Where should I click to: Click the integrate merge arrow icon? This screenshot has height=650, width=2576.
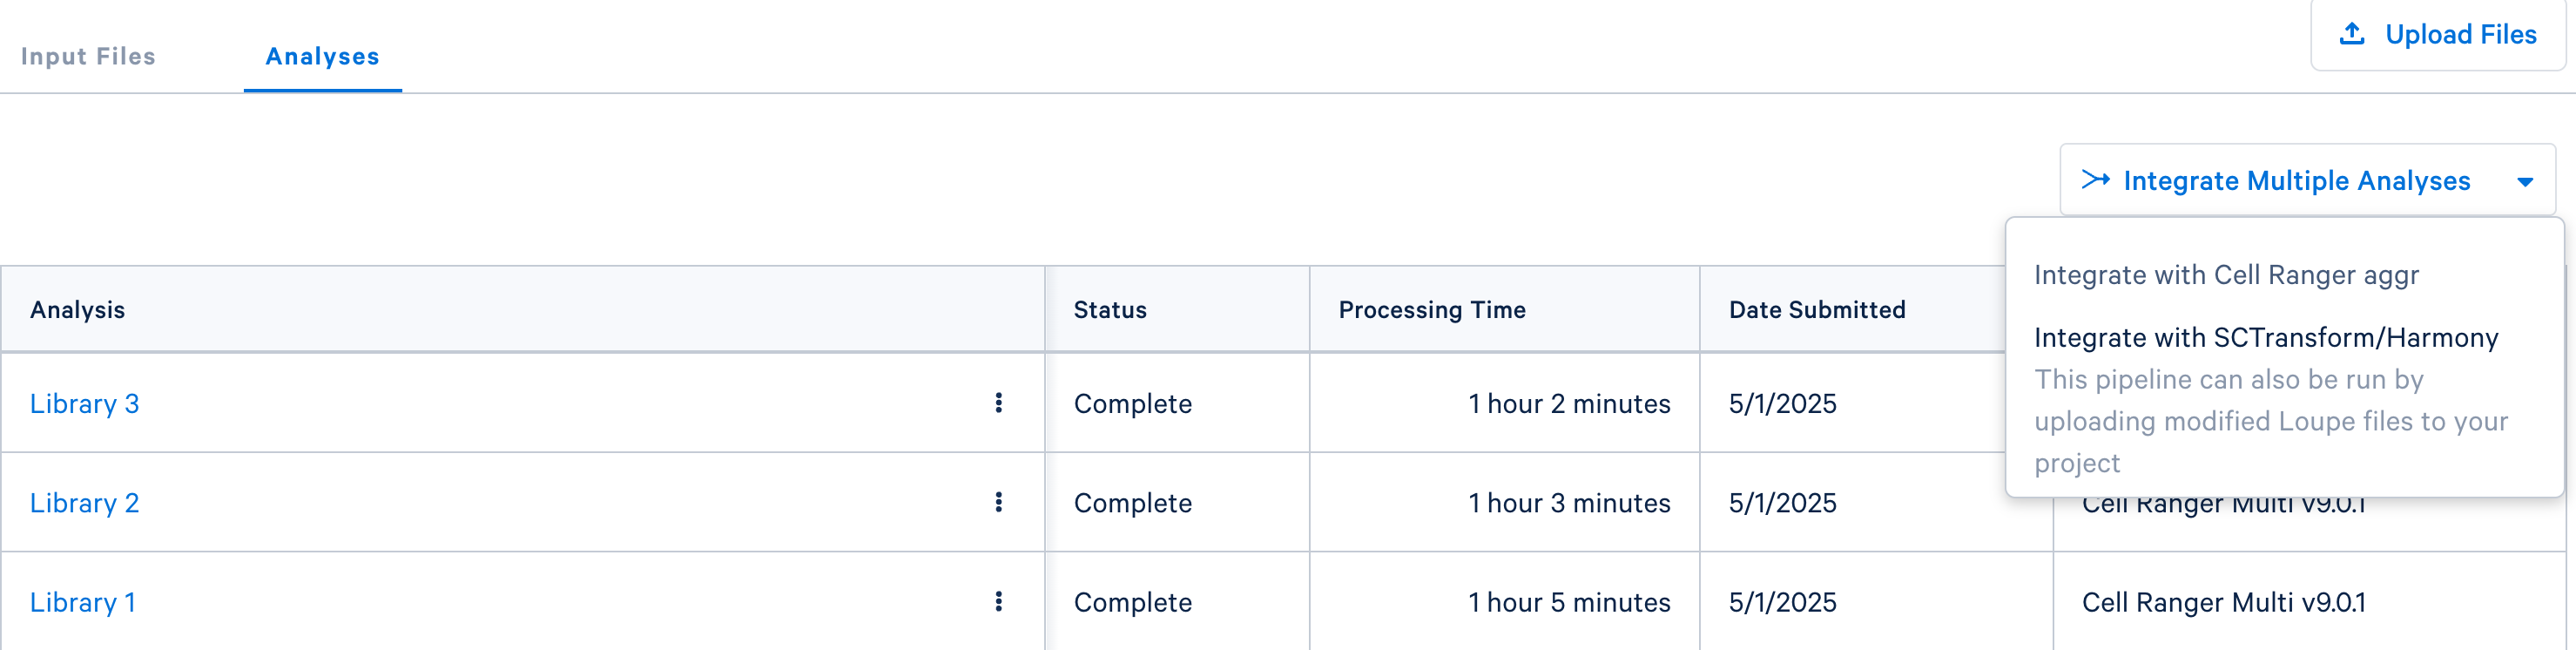click(x=2095, y=180)
